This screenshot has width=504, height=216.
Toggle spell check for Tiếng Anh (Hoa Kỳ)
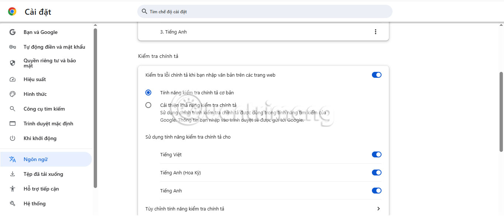[x=376, y=172]
